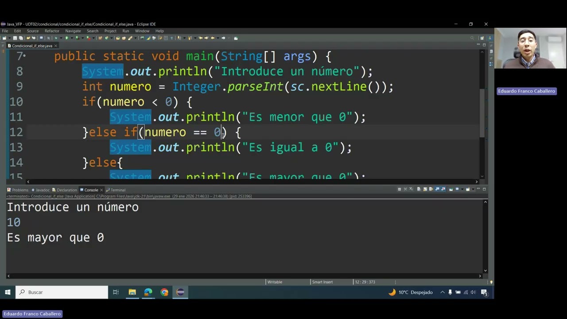Viewport: 567px width, 319px height.
Task: Switch to the Problems tab
Action: tap(18, 190)
